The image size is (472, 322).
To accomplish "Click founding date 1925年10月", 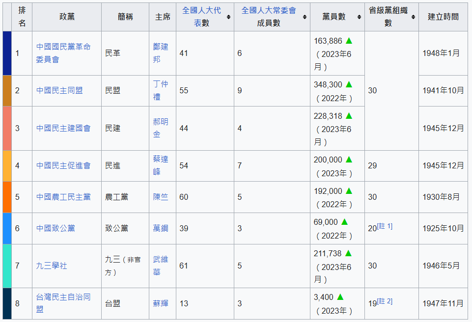I will coord(443,228).
